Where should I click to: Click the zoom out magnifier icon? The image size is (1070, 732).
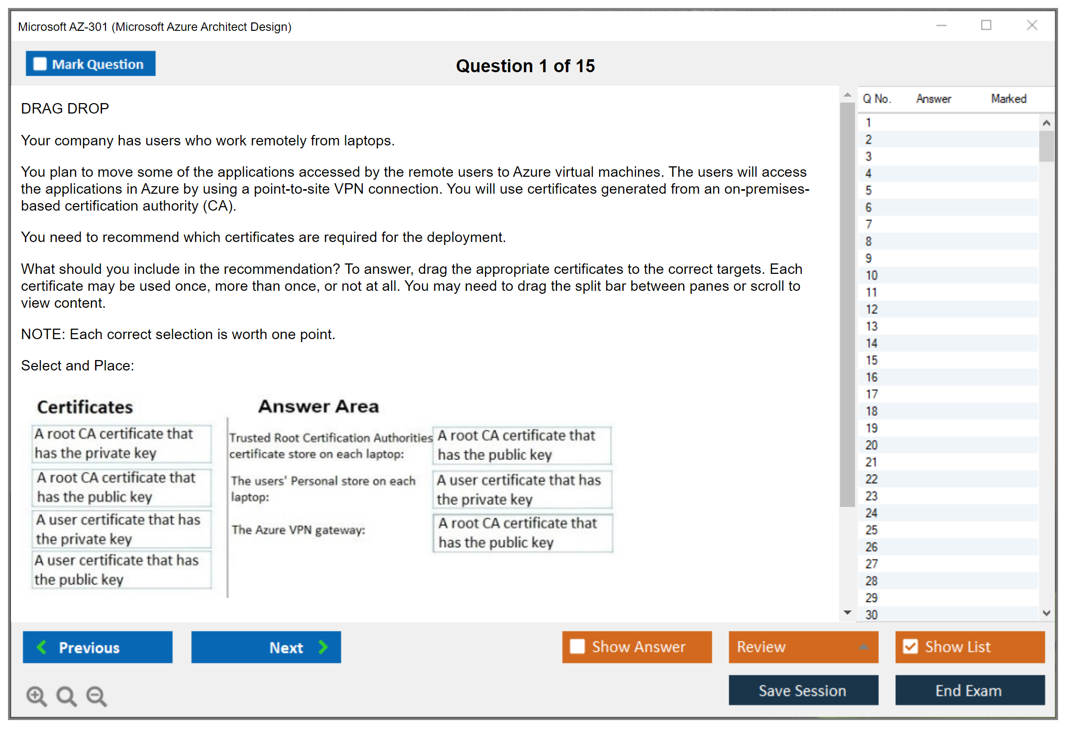click(x=97, y=696)
